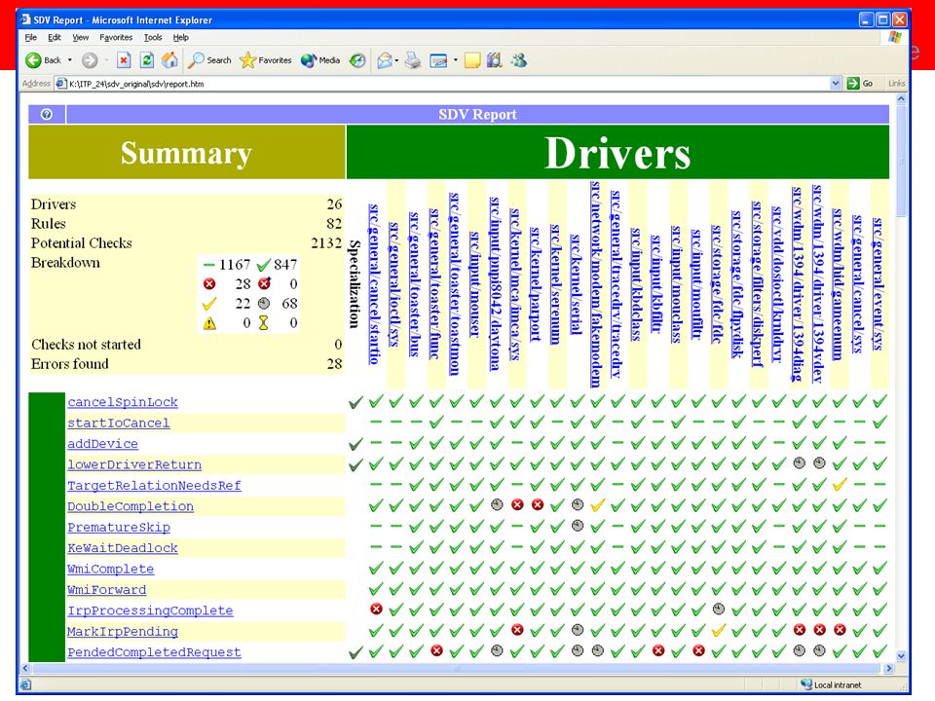Expand the Forward button history dropdown
The height and width of the screenshot is (701, 935).
[x=106, y=60]
